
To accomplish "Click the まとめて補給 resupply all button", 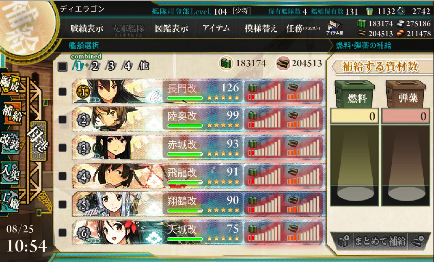I will [x=380, y=240].
